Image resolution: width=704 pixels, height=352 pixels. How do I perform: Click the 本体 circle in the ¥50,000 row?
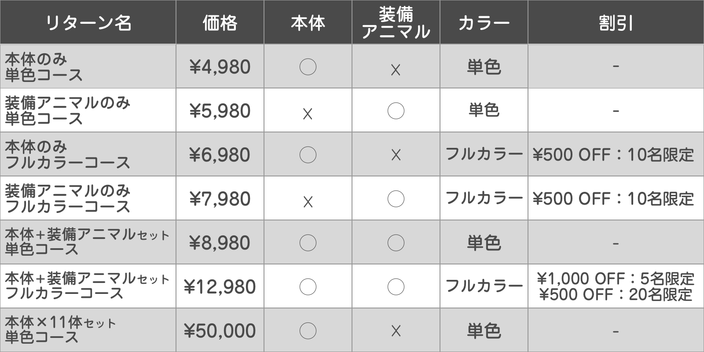pyautogui.click(x=308, y=331)
